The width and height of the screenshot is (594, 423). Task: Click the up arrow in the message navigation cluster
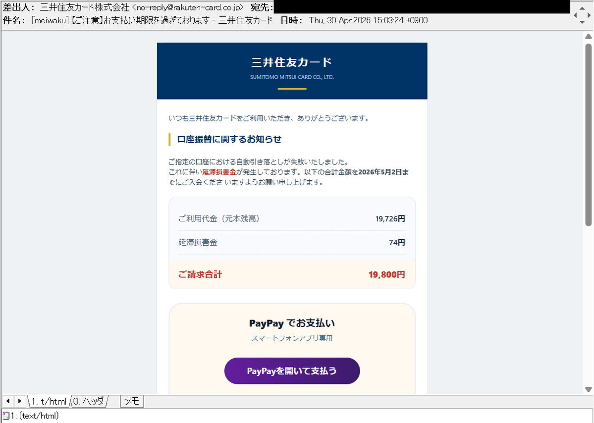pos(582,8)
